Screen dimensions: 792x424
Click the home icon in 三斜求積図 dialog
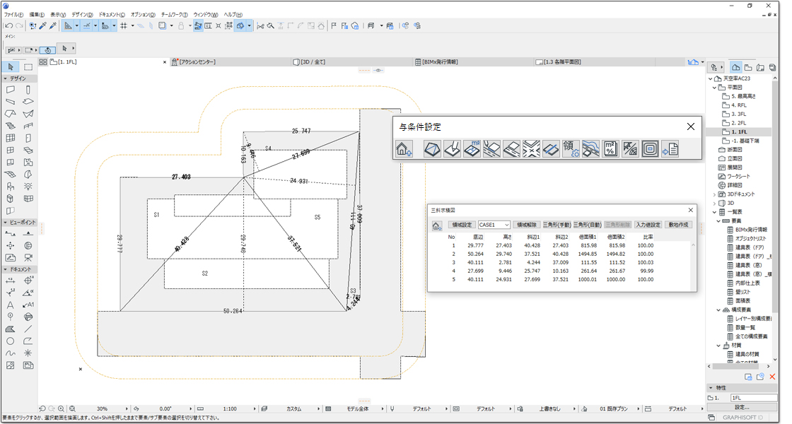[x=437, y=226]
